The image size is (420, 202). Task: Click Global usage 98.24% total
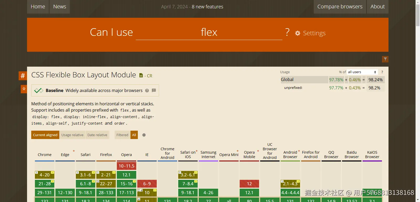375,80
